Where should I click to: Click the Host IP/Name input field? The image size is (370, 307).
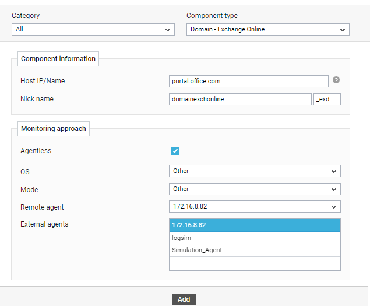coord(249,81)
